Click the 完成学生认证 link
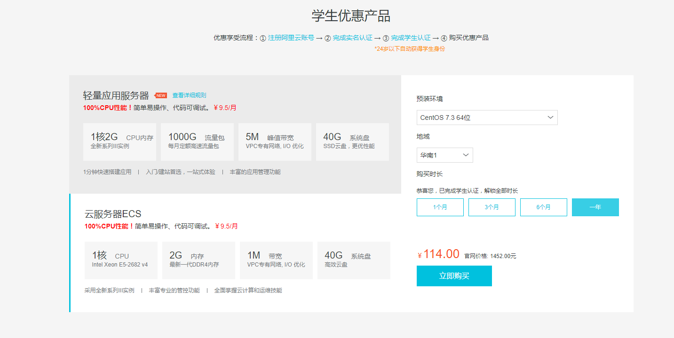This screenshot has height=338, width=674. click(411, 38)
